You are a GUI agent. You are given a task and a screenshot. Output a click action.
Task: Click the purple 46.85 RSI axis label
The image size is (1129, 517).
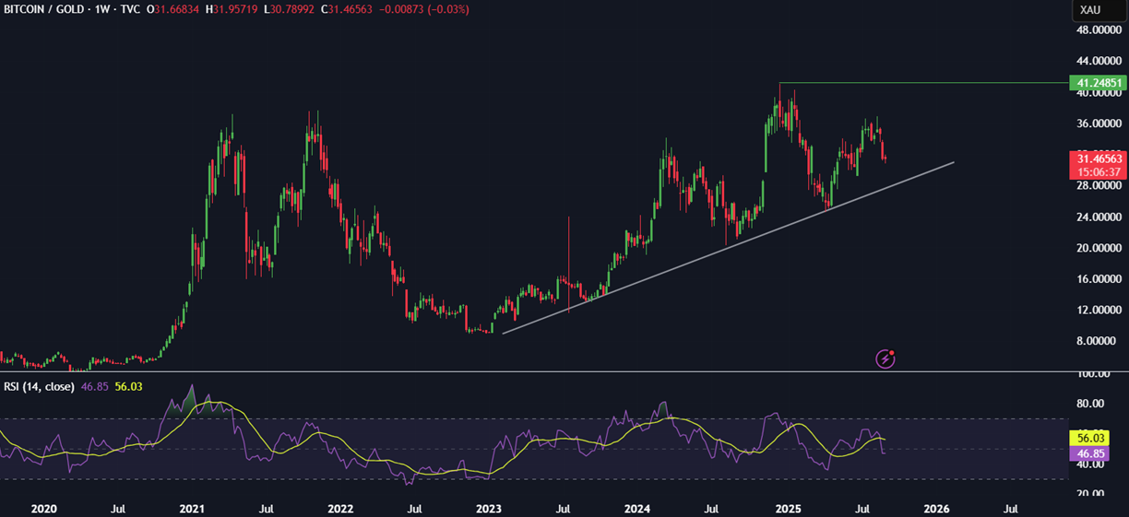pyautogui.click(x=1090, y=454)
